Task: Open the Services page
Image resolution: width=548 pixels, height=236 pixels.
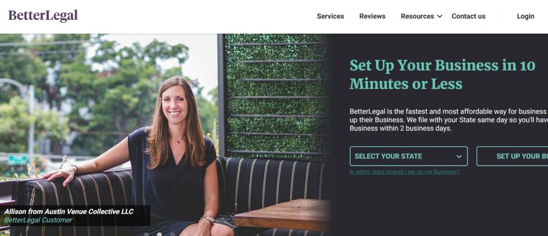Action: (330, 16)
